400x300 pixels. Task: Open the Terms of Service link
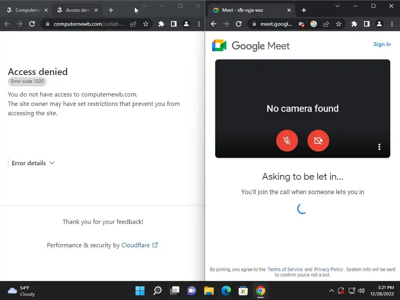pyautogui.click(x=285, y=270)
